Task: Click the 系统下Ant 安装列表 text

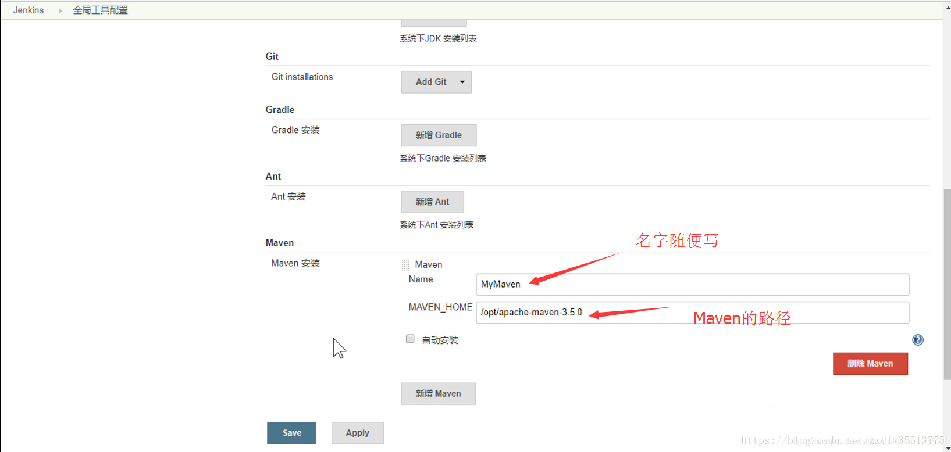Action: pyautogui.click(x=436, y=225)
